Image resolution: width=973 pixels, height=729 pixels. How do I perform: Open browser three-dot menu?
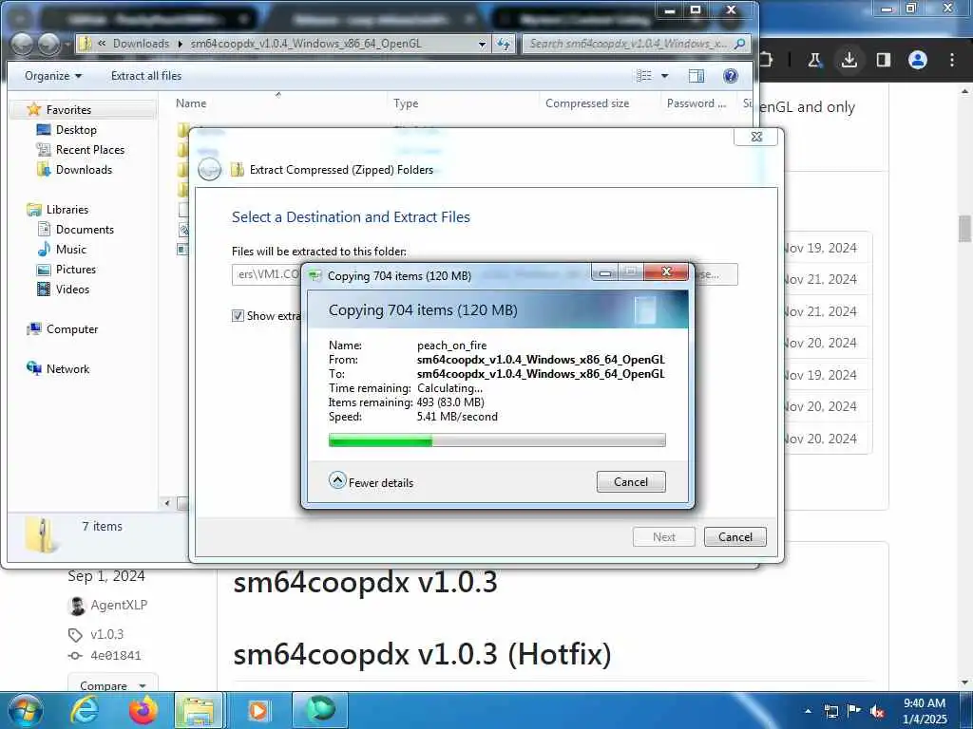click(952, 60)
